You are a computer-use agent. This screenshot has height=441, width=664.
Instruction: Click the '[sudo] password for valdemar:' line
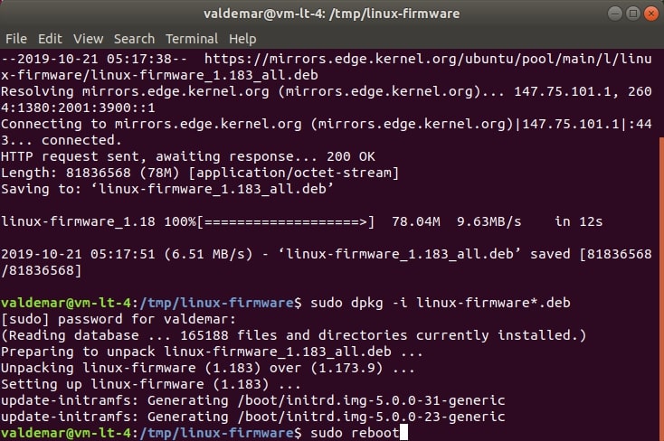tap(119, 319)
